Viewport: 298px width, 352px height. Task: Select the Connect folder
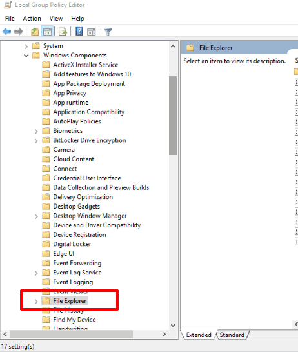click(65, 169)
